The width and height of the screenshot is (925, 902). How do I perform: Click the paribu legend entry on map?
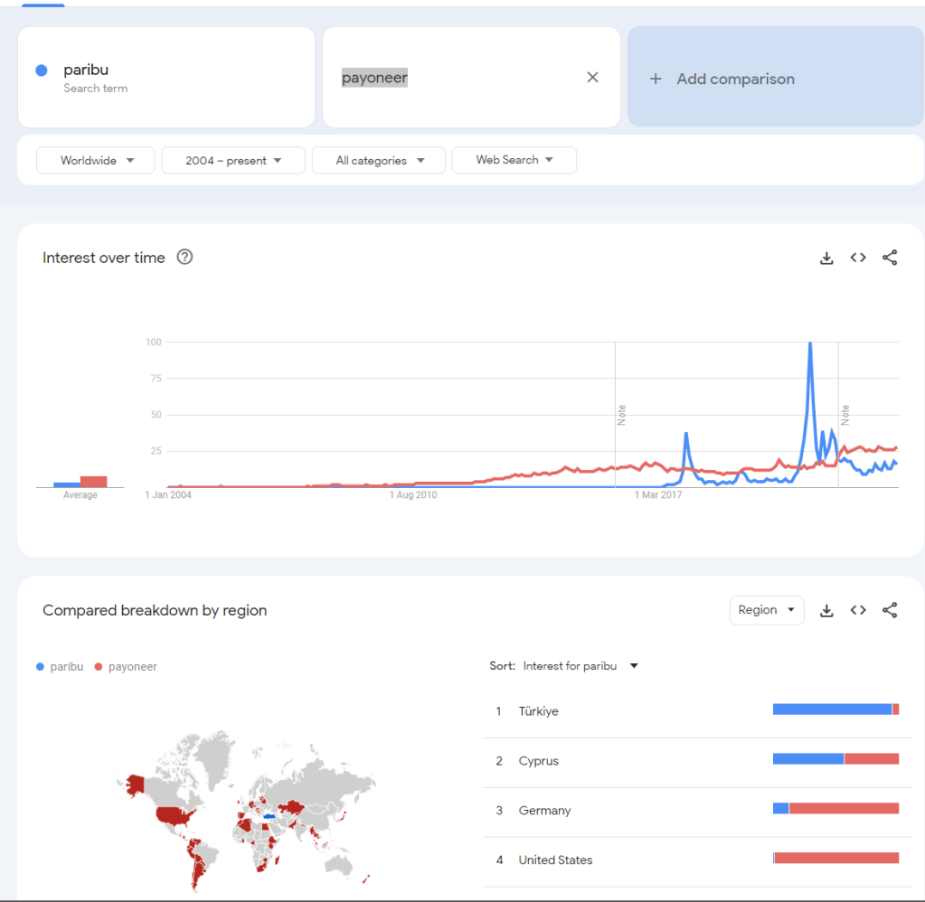point(61,667)
